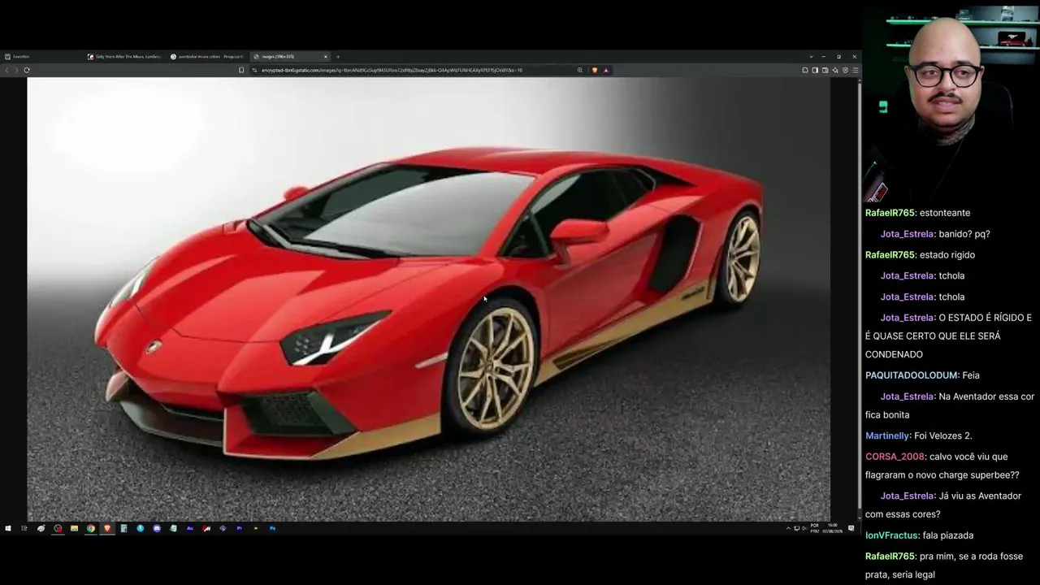Image resolution: width=1040 pixels, height=585 pixels.
Task: Click the PAQUITADOOLODUM username in chat
Action: click(912, 375)
